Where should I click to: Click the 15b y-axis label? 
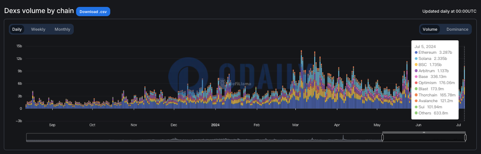[19, 46]
